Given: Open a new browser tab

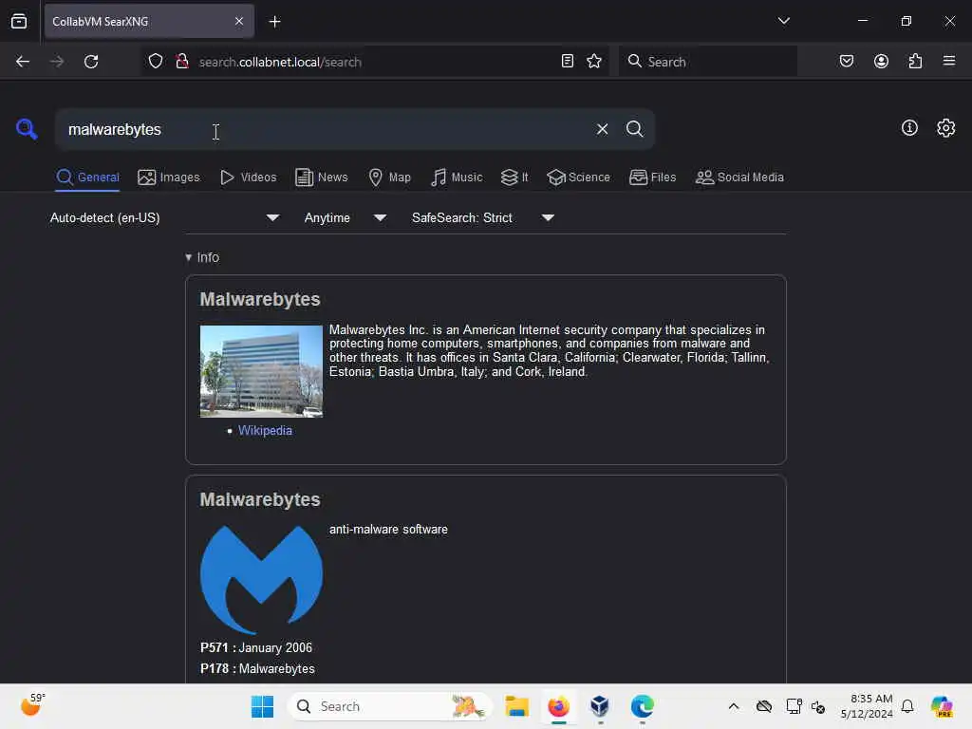Looking at the screenshot, I should pos(274,22).
